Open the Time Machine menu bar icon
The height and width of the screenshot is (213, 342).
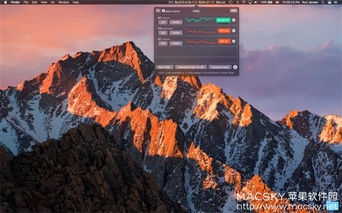tap(231, 2)
